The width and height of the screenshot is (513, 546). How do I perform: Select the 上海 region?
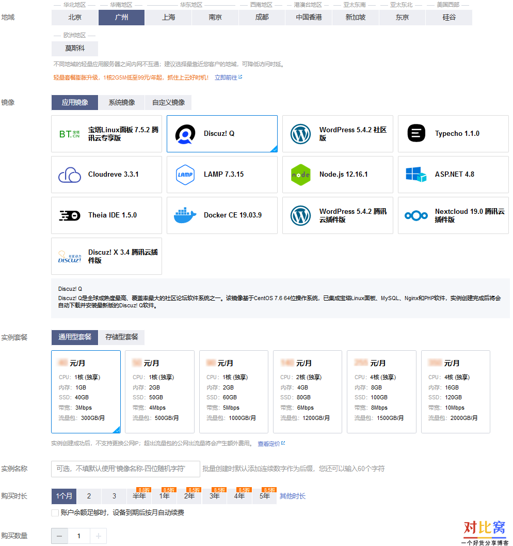[168, 18]
